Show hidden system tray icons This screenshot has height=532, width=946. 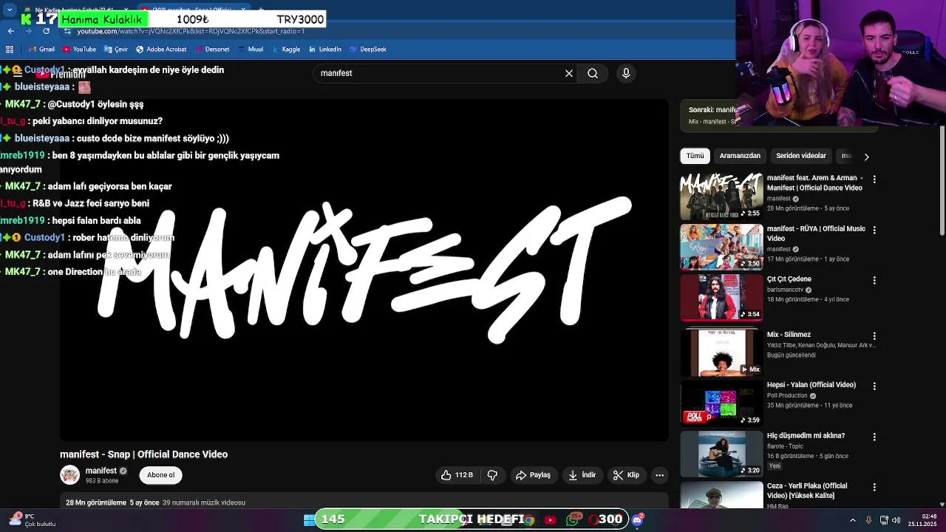pos(852,520)
